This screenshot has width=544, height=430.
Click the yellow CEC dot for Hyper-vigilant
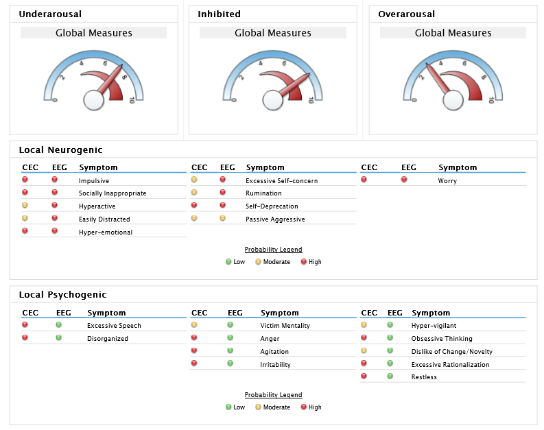click(364, 324)
